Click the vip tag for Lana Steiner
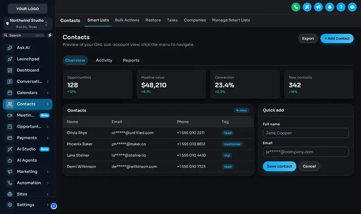 [227, 155]
